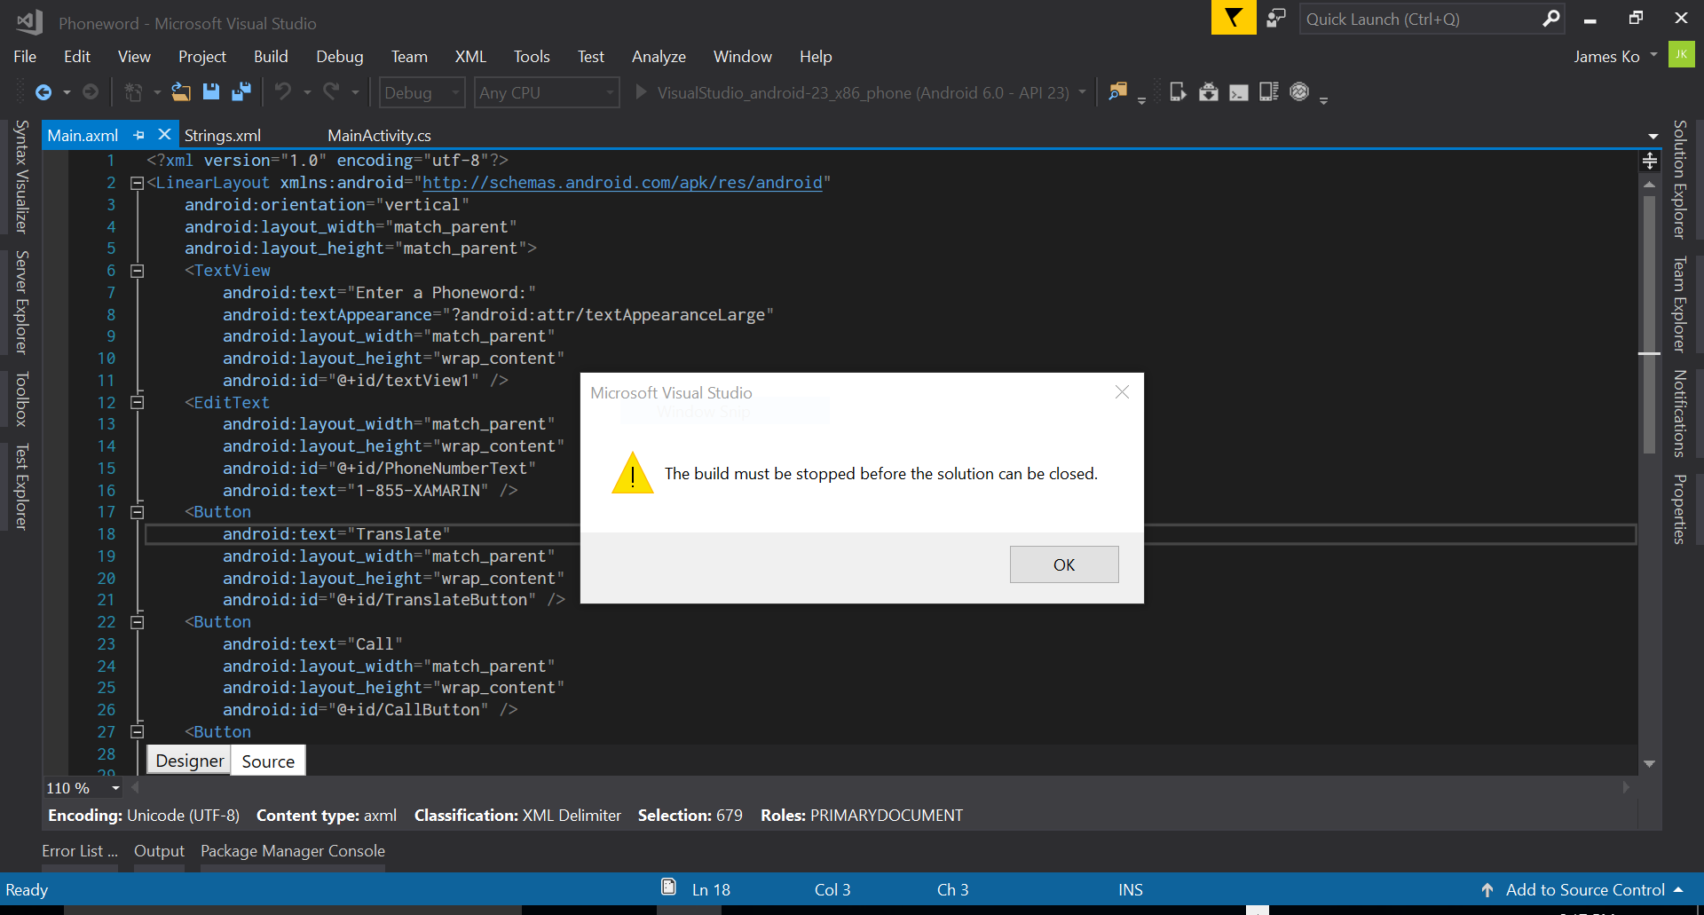Open the Navigate Backward history dropdown arrow
The image size is (1704, 915).
pyautogui.click(x=66, y=92)
